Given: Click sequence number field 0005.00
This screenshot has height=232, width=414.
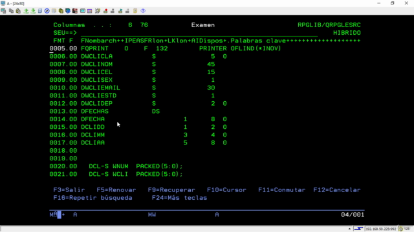Looking at the screenshot, I should [63, 49].
